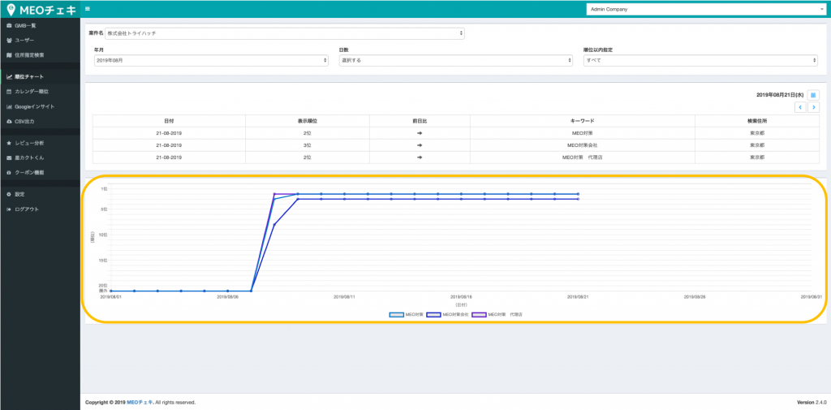831x410 pixels.
Task: Click the MEOチェキ header brand text
Action: [x=50, y=10]
